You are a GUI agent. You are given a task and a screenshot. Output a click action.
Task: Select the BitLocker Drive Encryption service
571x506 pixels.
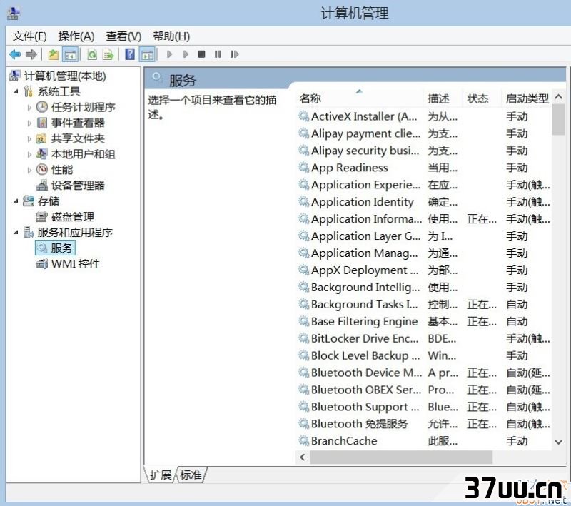[x=424, y=338]
